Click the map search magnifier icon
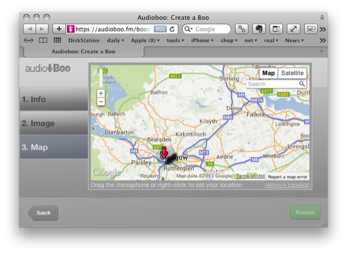This screenshot has height=254, width=347. tap(302, 84)
